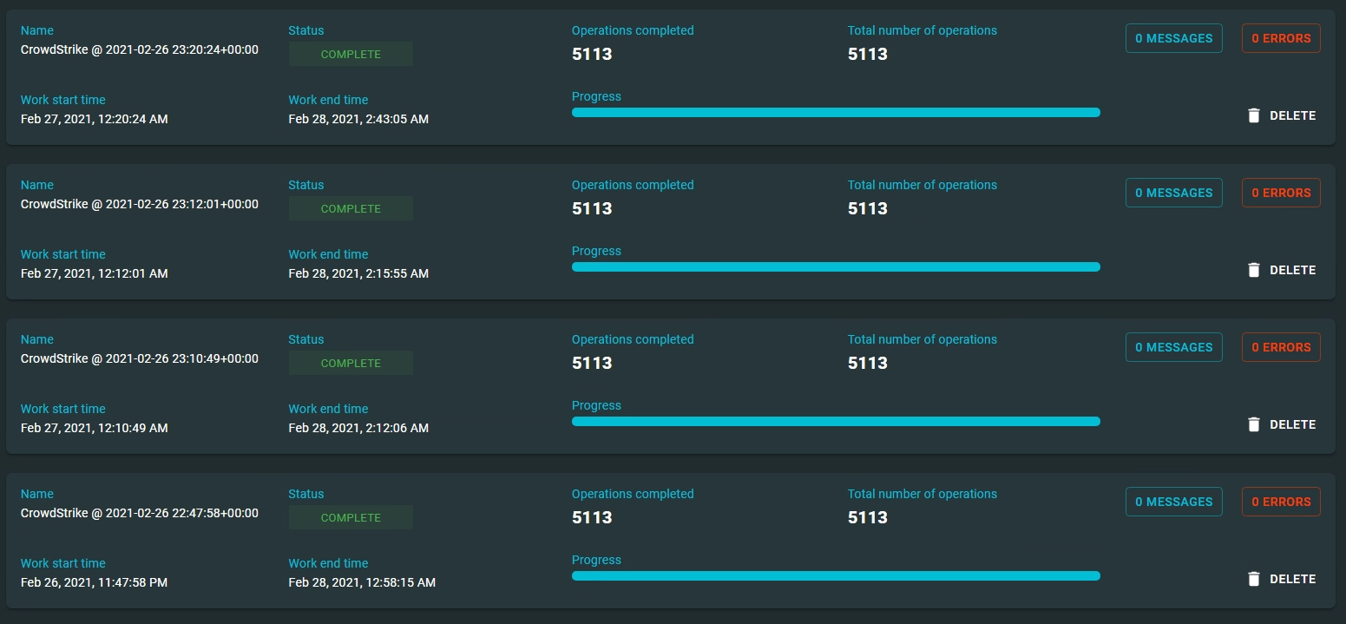Click the trash icon for the 22:47:58 job
Image resolution: width=1346 pixels, height=624 pixels.
(x=1254, y=578)
